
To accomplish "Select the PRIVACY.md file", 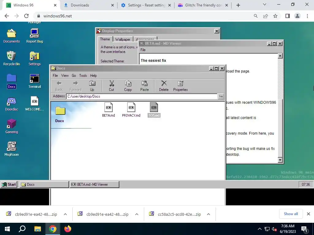I will point(131,110).
